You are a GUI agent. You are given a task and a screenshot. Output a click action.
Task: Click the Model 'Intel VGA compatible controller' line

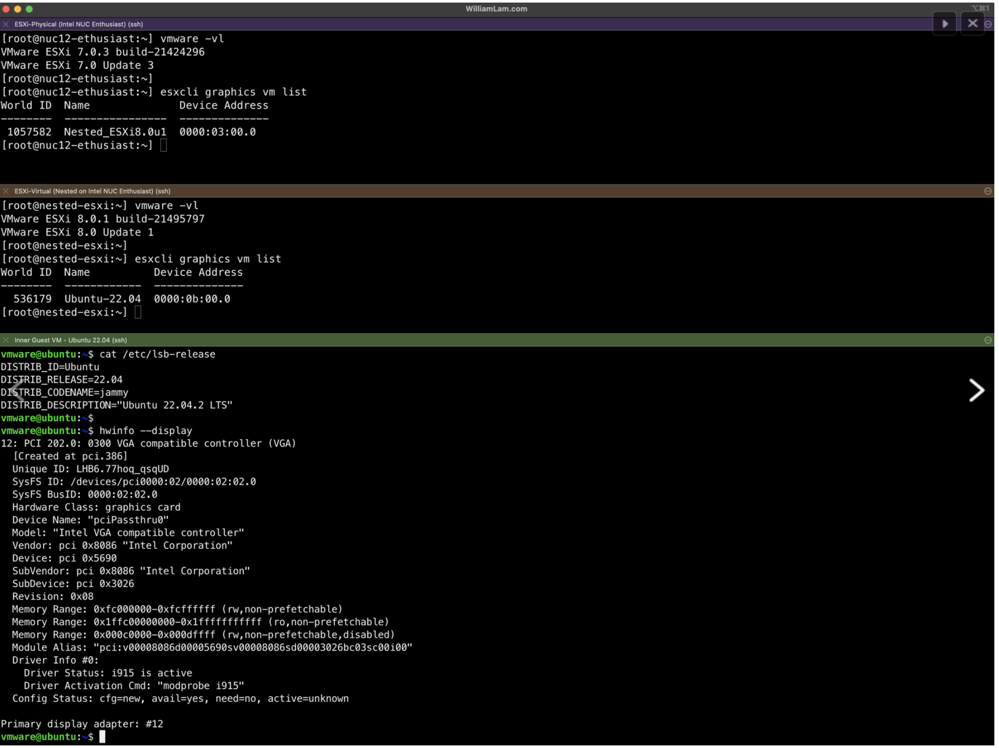point(128,534)
